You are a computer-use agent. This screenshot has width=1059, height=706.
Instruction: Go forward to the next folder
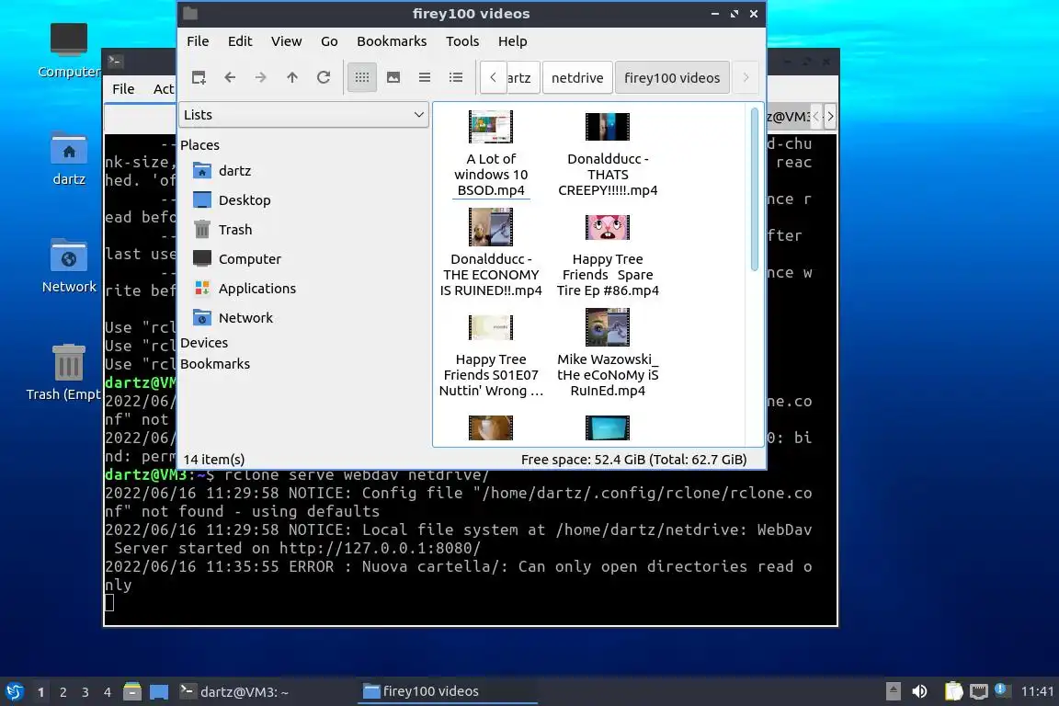point(261,78)
